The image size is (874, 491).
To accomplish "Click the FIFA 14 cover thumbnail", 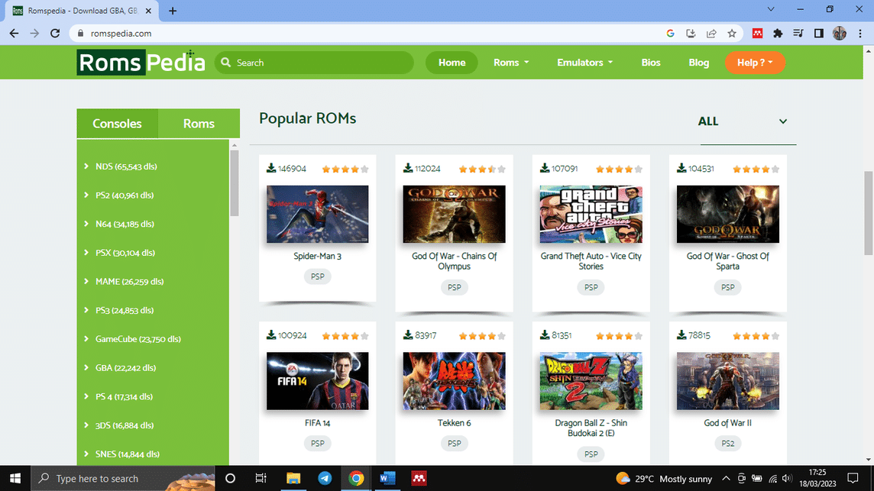I will 317,380.
